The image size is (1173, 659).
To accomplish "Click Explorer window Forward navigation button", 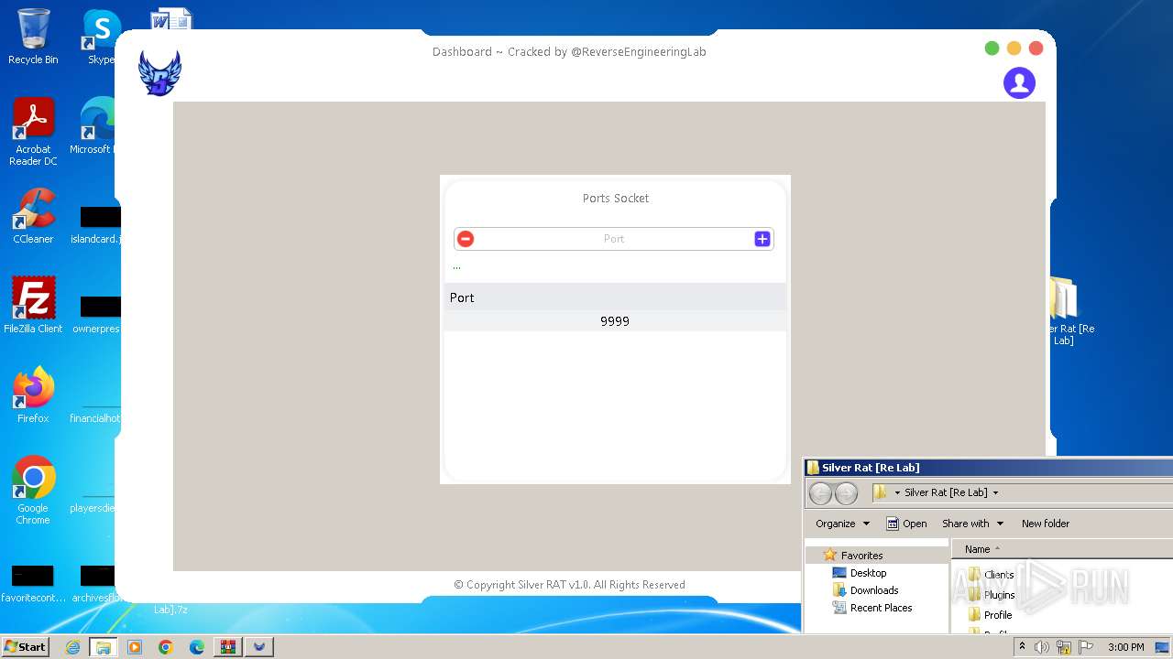I will pos(846,493).
